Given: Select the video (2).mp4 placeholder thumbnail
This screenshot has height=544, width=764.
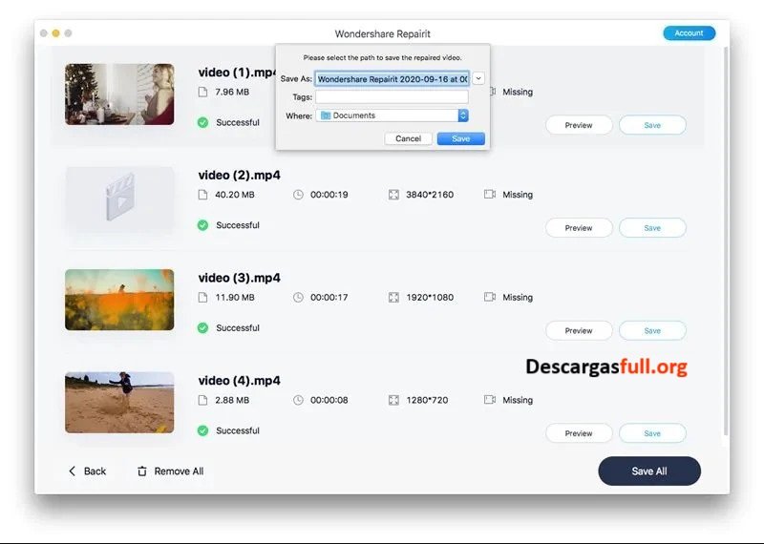Looking at the screenshot, I should (119, 199).
